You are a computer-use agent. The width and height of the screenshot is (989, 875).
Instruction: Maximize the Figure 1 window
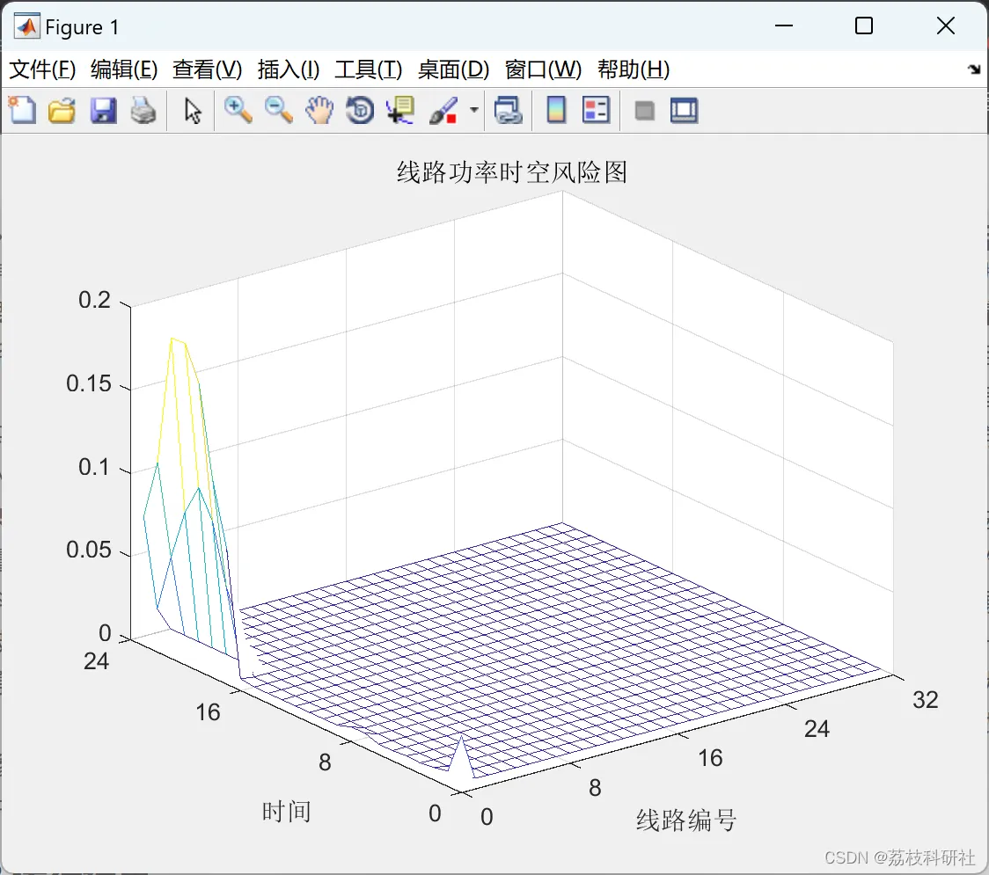click(x=864, y=26)
